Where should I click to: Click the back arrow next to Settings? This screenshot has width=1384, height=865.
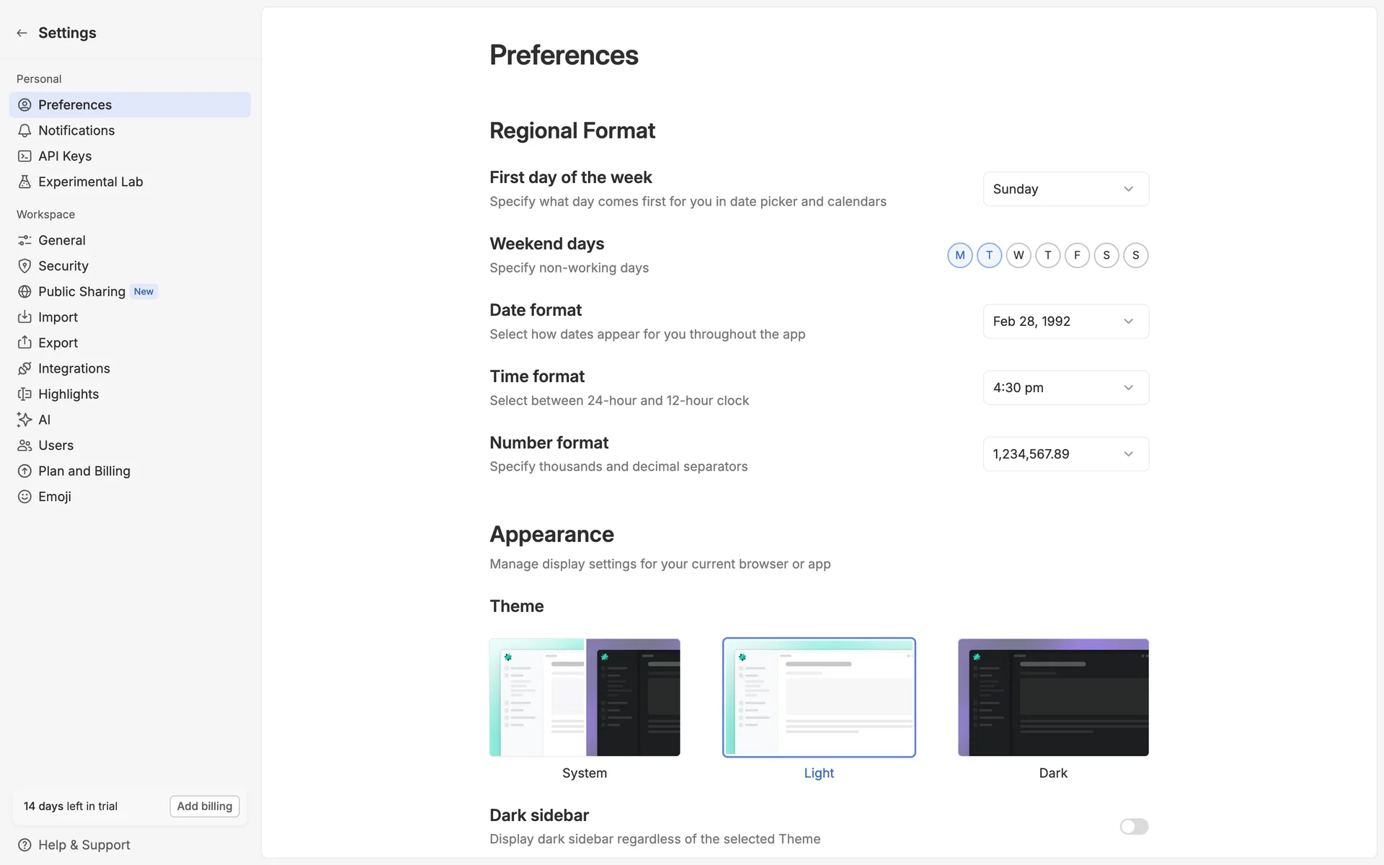pos(22,33)
